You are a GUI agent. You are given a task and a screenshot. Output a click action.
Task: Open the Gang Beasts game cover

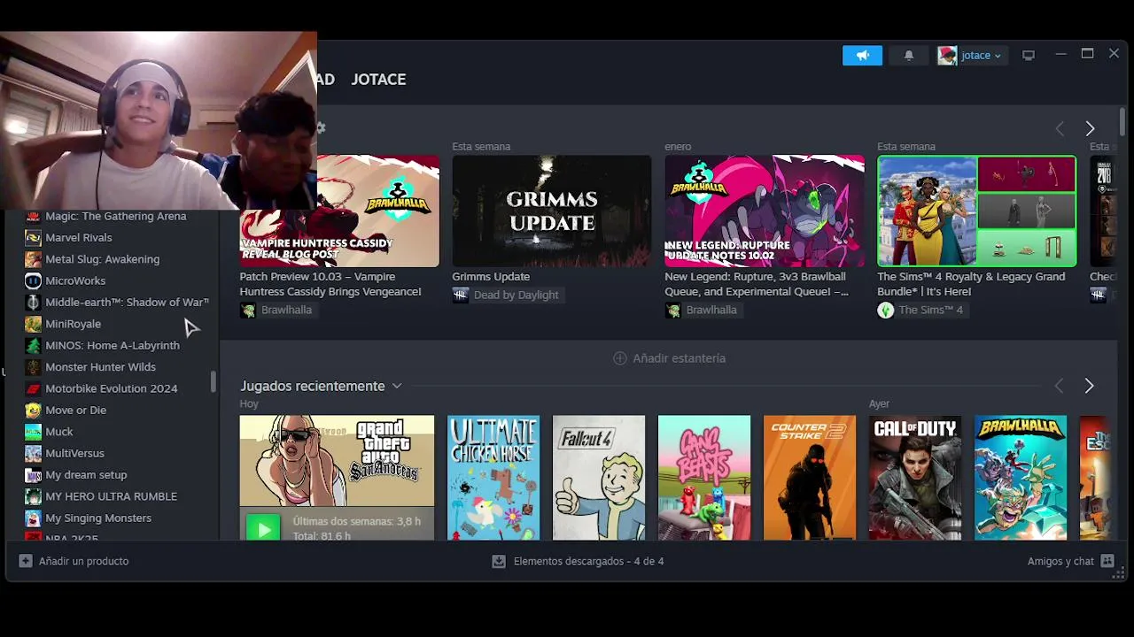point(704,478)
